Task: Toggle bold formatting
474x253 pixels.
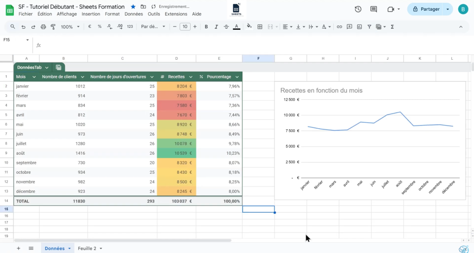Action: (x=206, y=26)
